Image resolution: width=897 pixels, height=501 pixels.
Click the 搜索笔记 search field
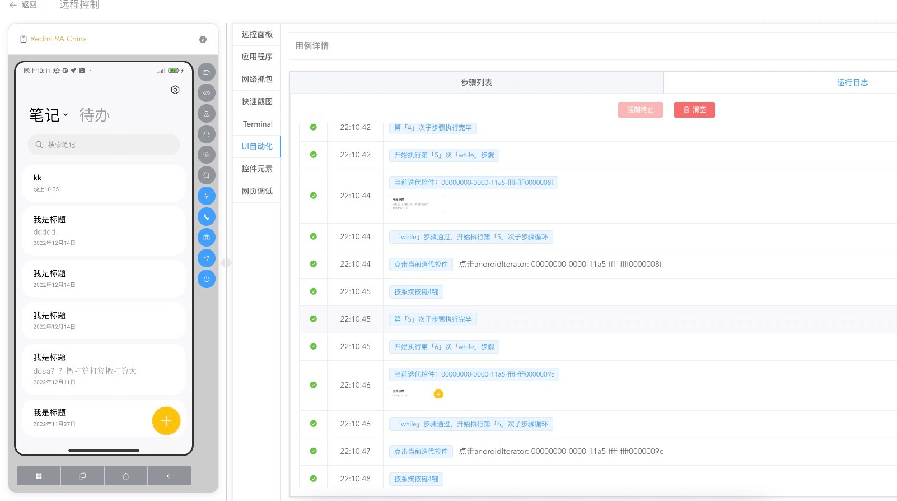point(104,145)
